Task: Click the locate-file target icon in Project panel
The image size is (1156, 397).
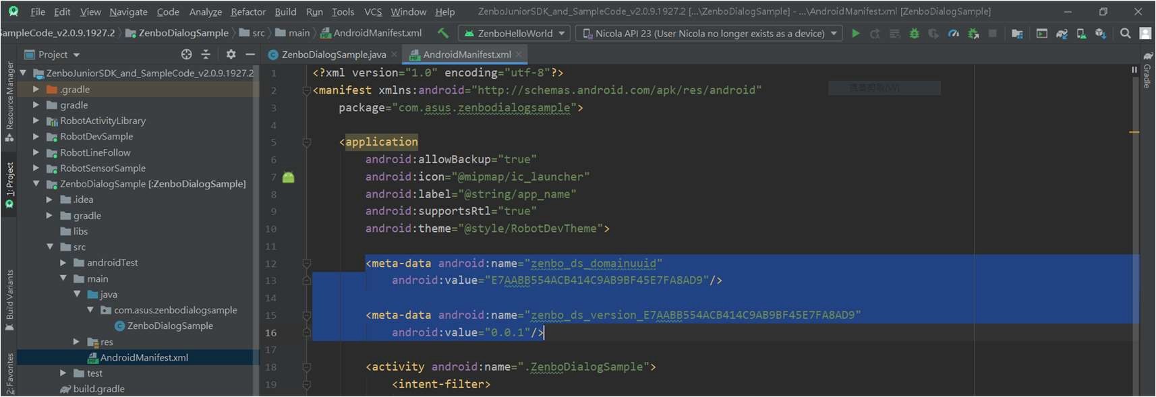Action: point(187,55)
